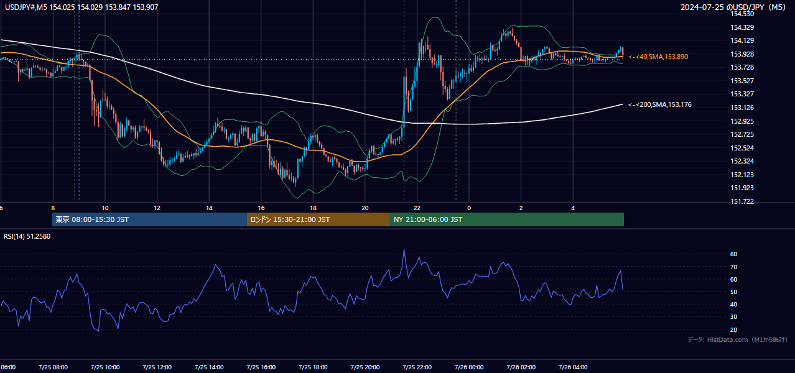Click hour tick 18 under the price chart
Image resolution: width=795 pixels, height=373 pixels.
coord(314,208)
